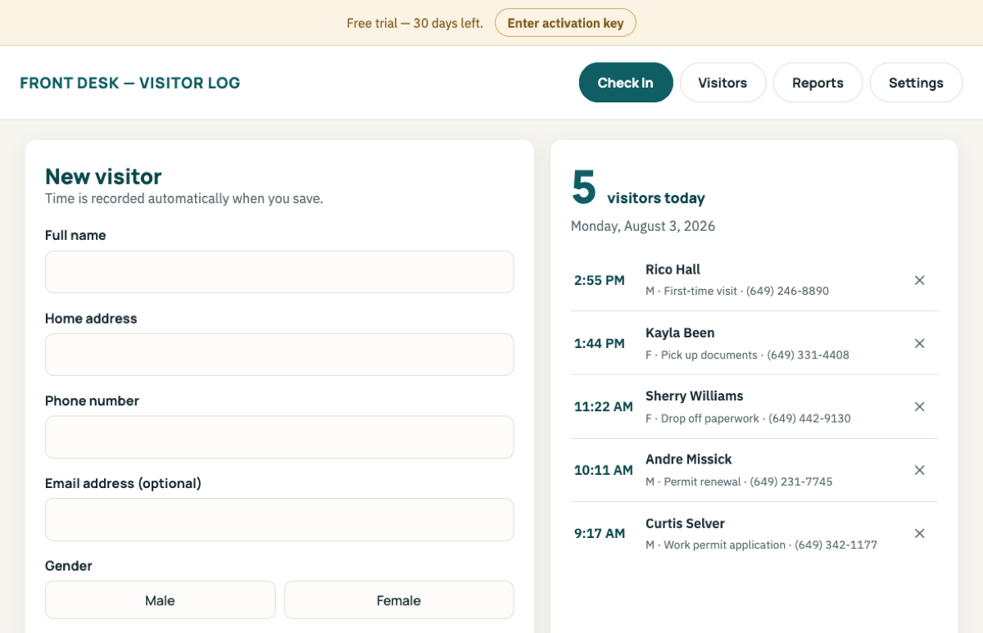Select visitor name Rico Hall

[x=673, y=269]
